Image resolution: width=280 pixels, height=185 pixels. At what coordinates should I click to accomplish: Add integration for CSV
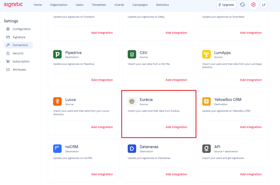pos(176,80)
